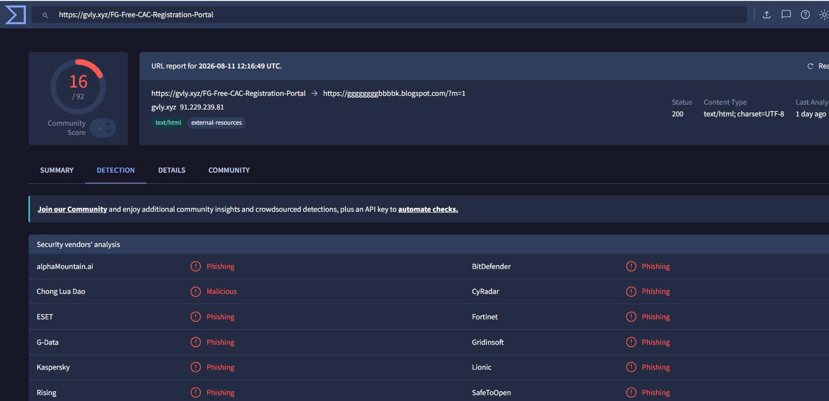Click BitDefender's phishing warning icon

(631, 267)
